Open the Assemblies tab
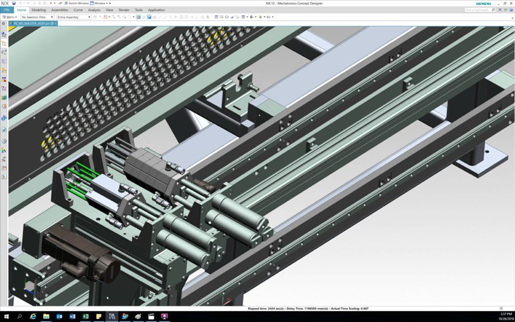515x322 pixels. 60,10
